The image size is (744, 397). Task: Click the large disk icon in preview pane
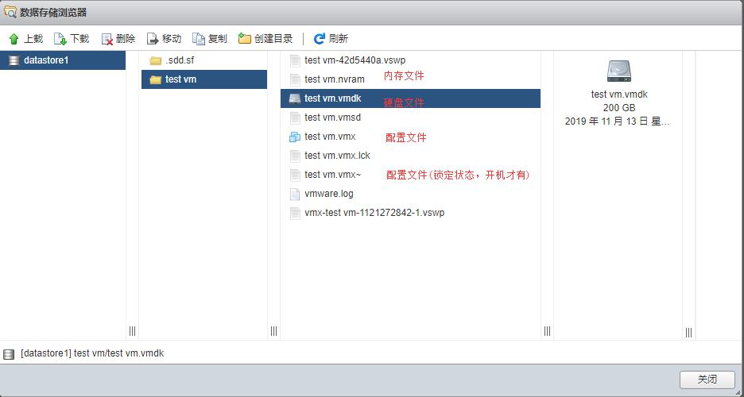tap(618, 71)
